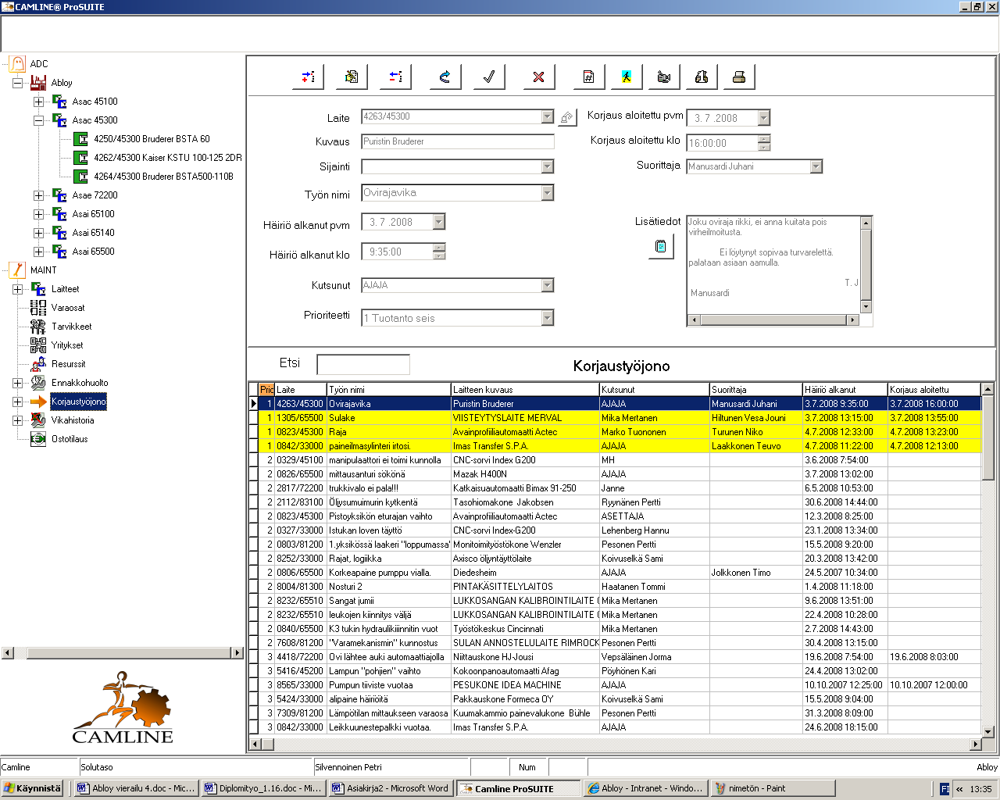Open the Suorittaja dropdown
The height and width of the screenshot is (800, 1000).
(816, 166)
